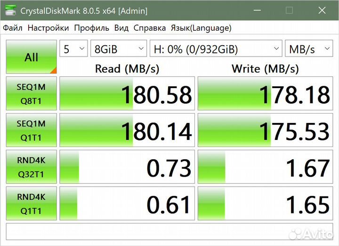Click the 1.65 random write result
This screenshot has width=339, height=246.
pos(265,204)
